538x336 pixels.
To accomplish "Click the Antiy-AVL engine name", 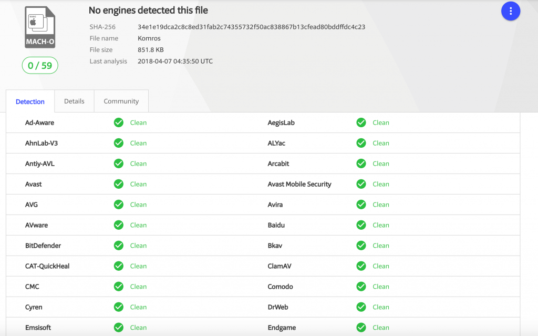I will [x=40, y=164].
